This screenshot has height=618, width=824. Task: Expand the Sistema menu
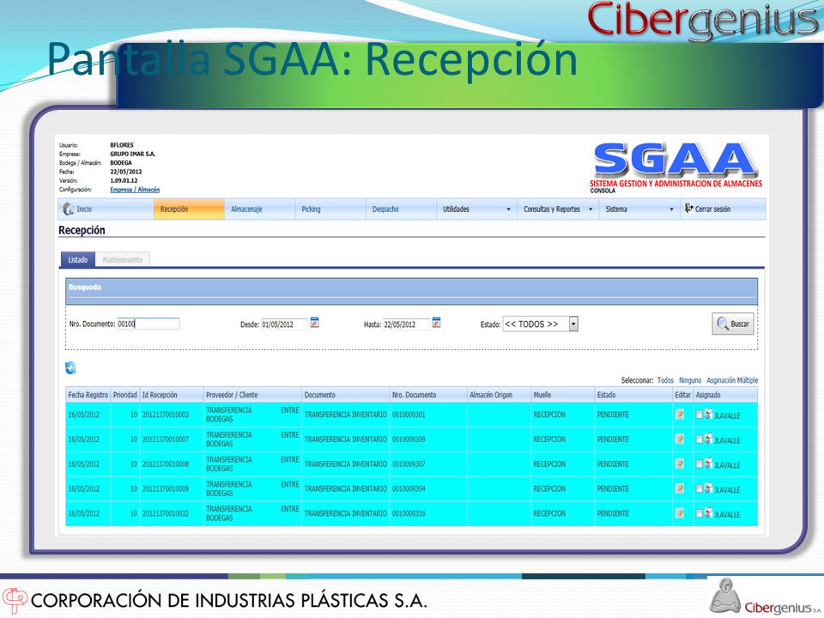pos(639,209)
